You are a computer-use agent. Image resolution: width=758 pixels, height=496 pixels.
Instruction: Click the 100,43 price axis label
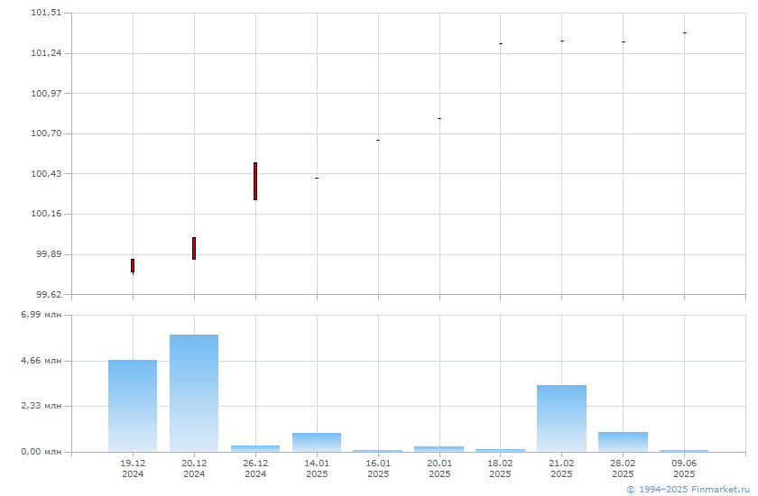(x=46, y=174)
